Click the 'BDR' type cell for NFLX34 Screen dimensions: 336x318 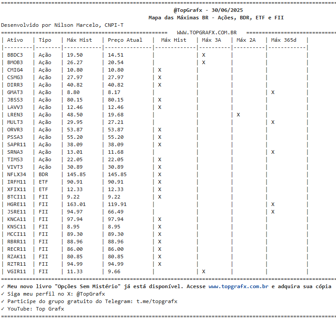(43, 175)
